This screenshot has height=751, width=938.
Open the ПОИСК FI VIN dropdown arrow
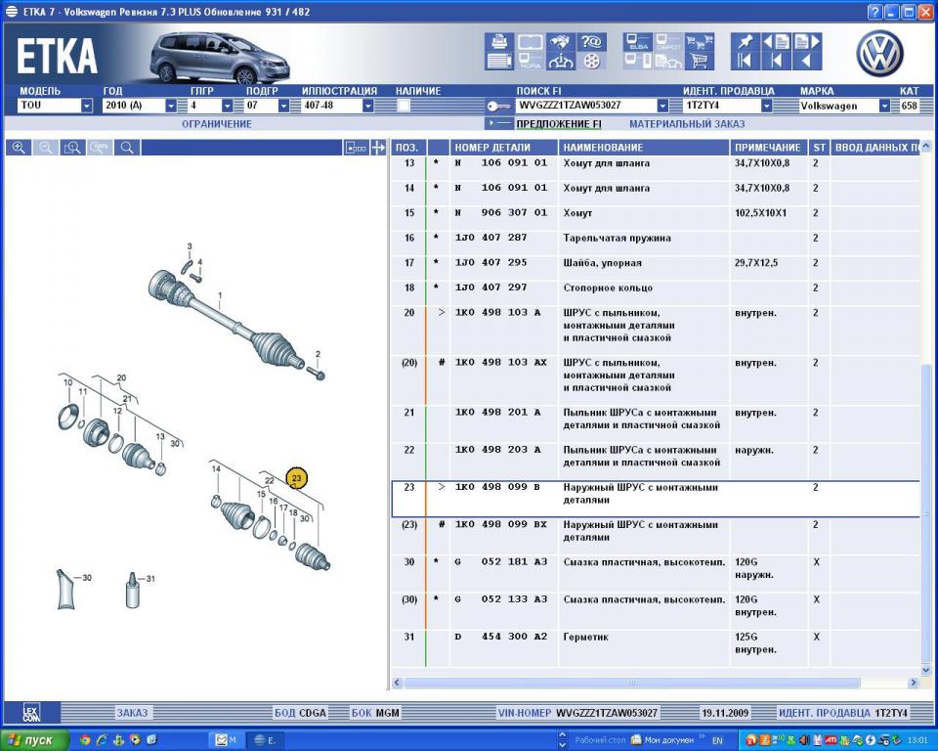pos(662,106)
